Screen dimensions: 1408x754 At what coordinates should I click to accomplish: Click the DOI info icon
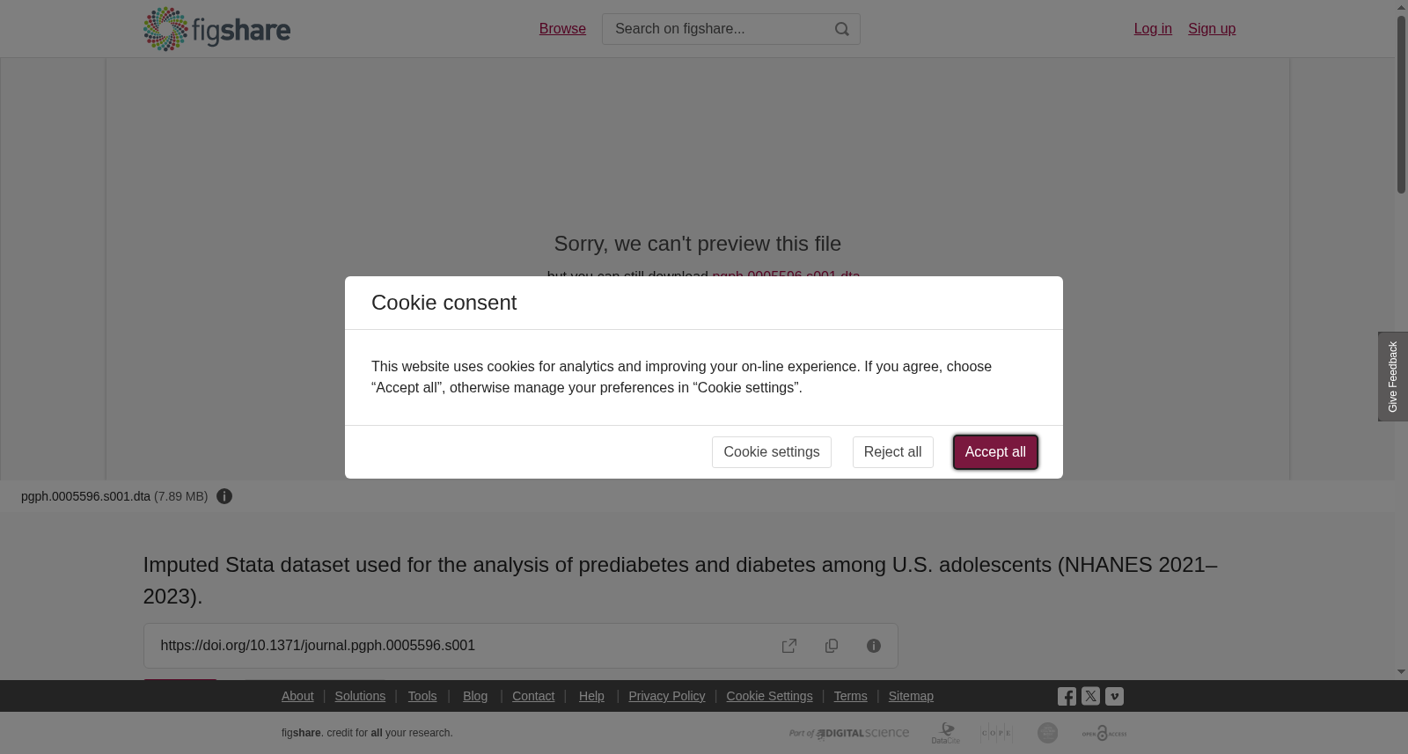tap(874, 646)
